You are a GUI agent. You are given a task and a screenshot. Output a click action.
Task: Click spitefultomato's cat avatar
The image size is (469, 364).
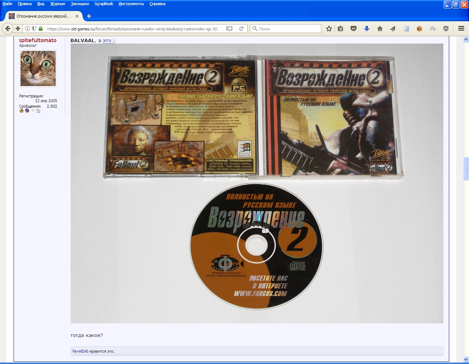[38, 68]
